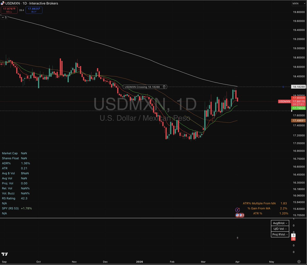Click ATR% Multiple From MA label

coord(259,203)
